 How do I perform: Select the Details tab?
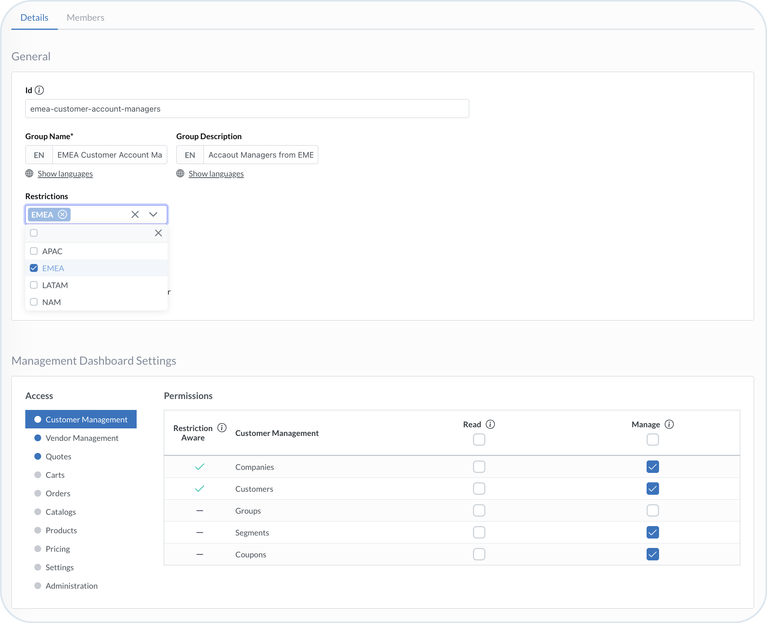pos(34,17)
